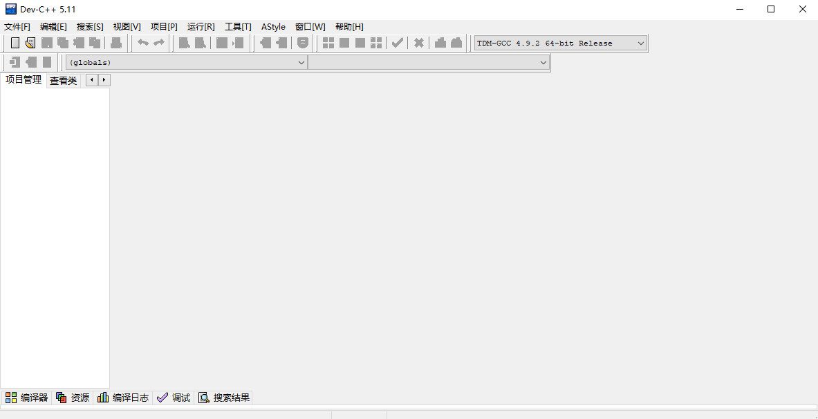Viewport: 818px width, 419px height.
Task: Create a new source file from toolbar
Action: (x=15, y=43)
